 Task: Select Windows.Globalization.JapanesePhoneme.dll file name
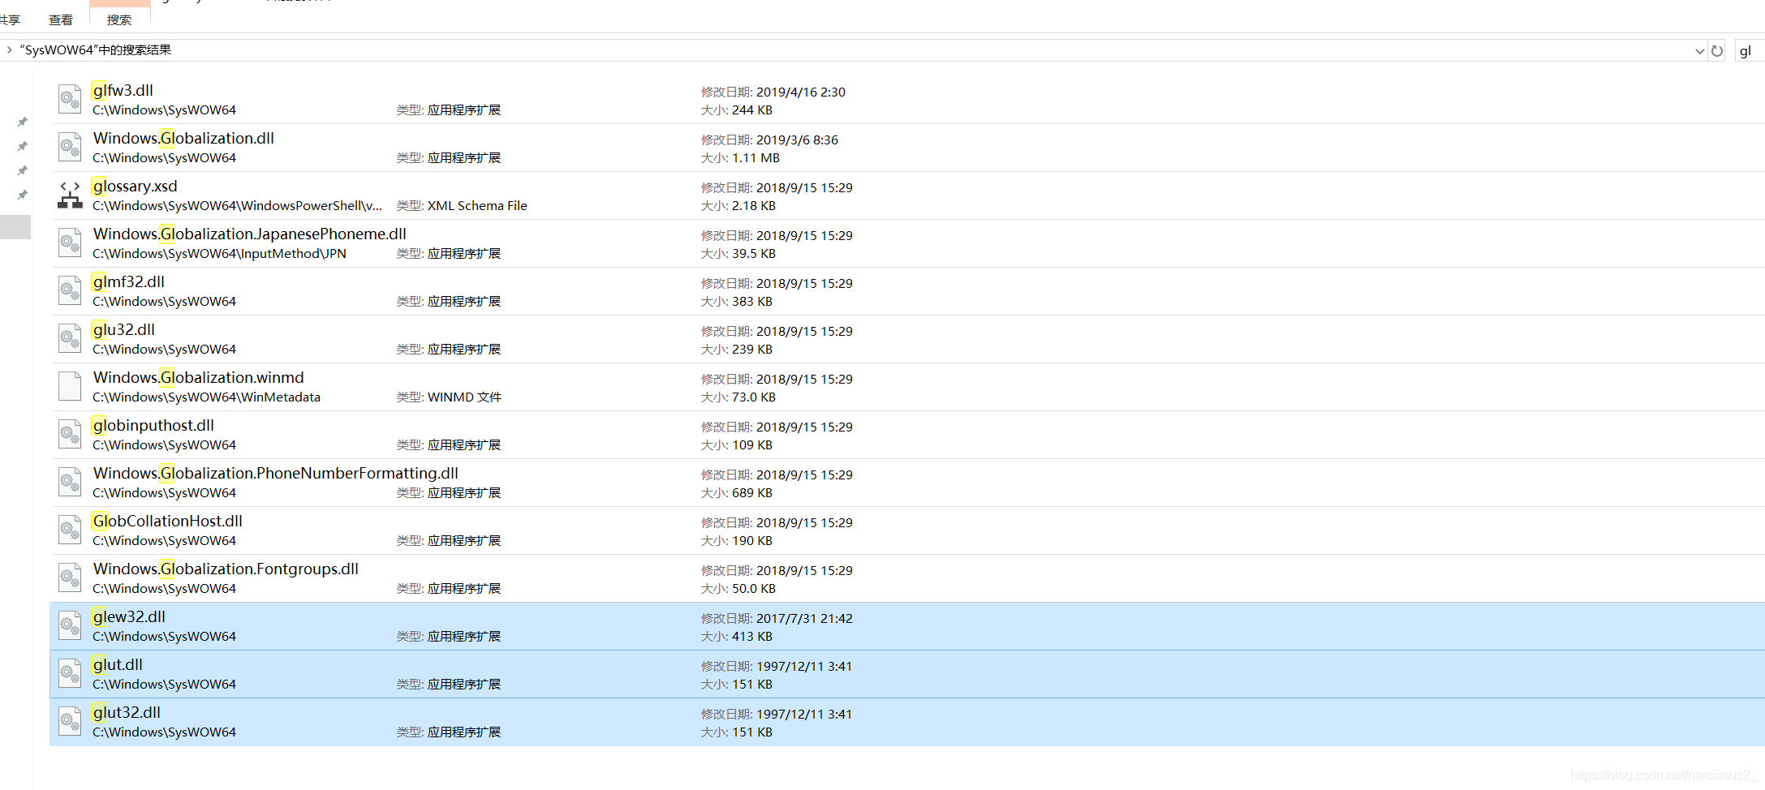click(x=250, y=234)
